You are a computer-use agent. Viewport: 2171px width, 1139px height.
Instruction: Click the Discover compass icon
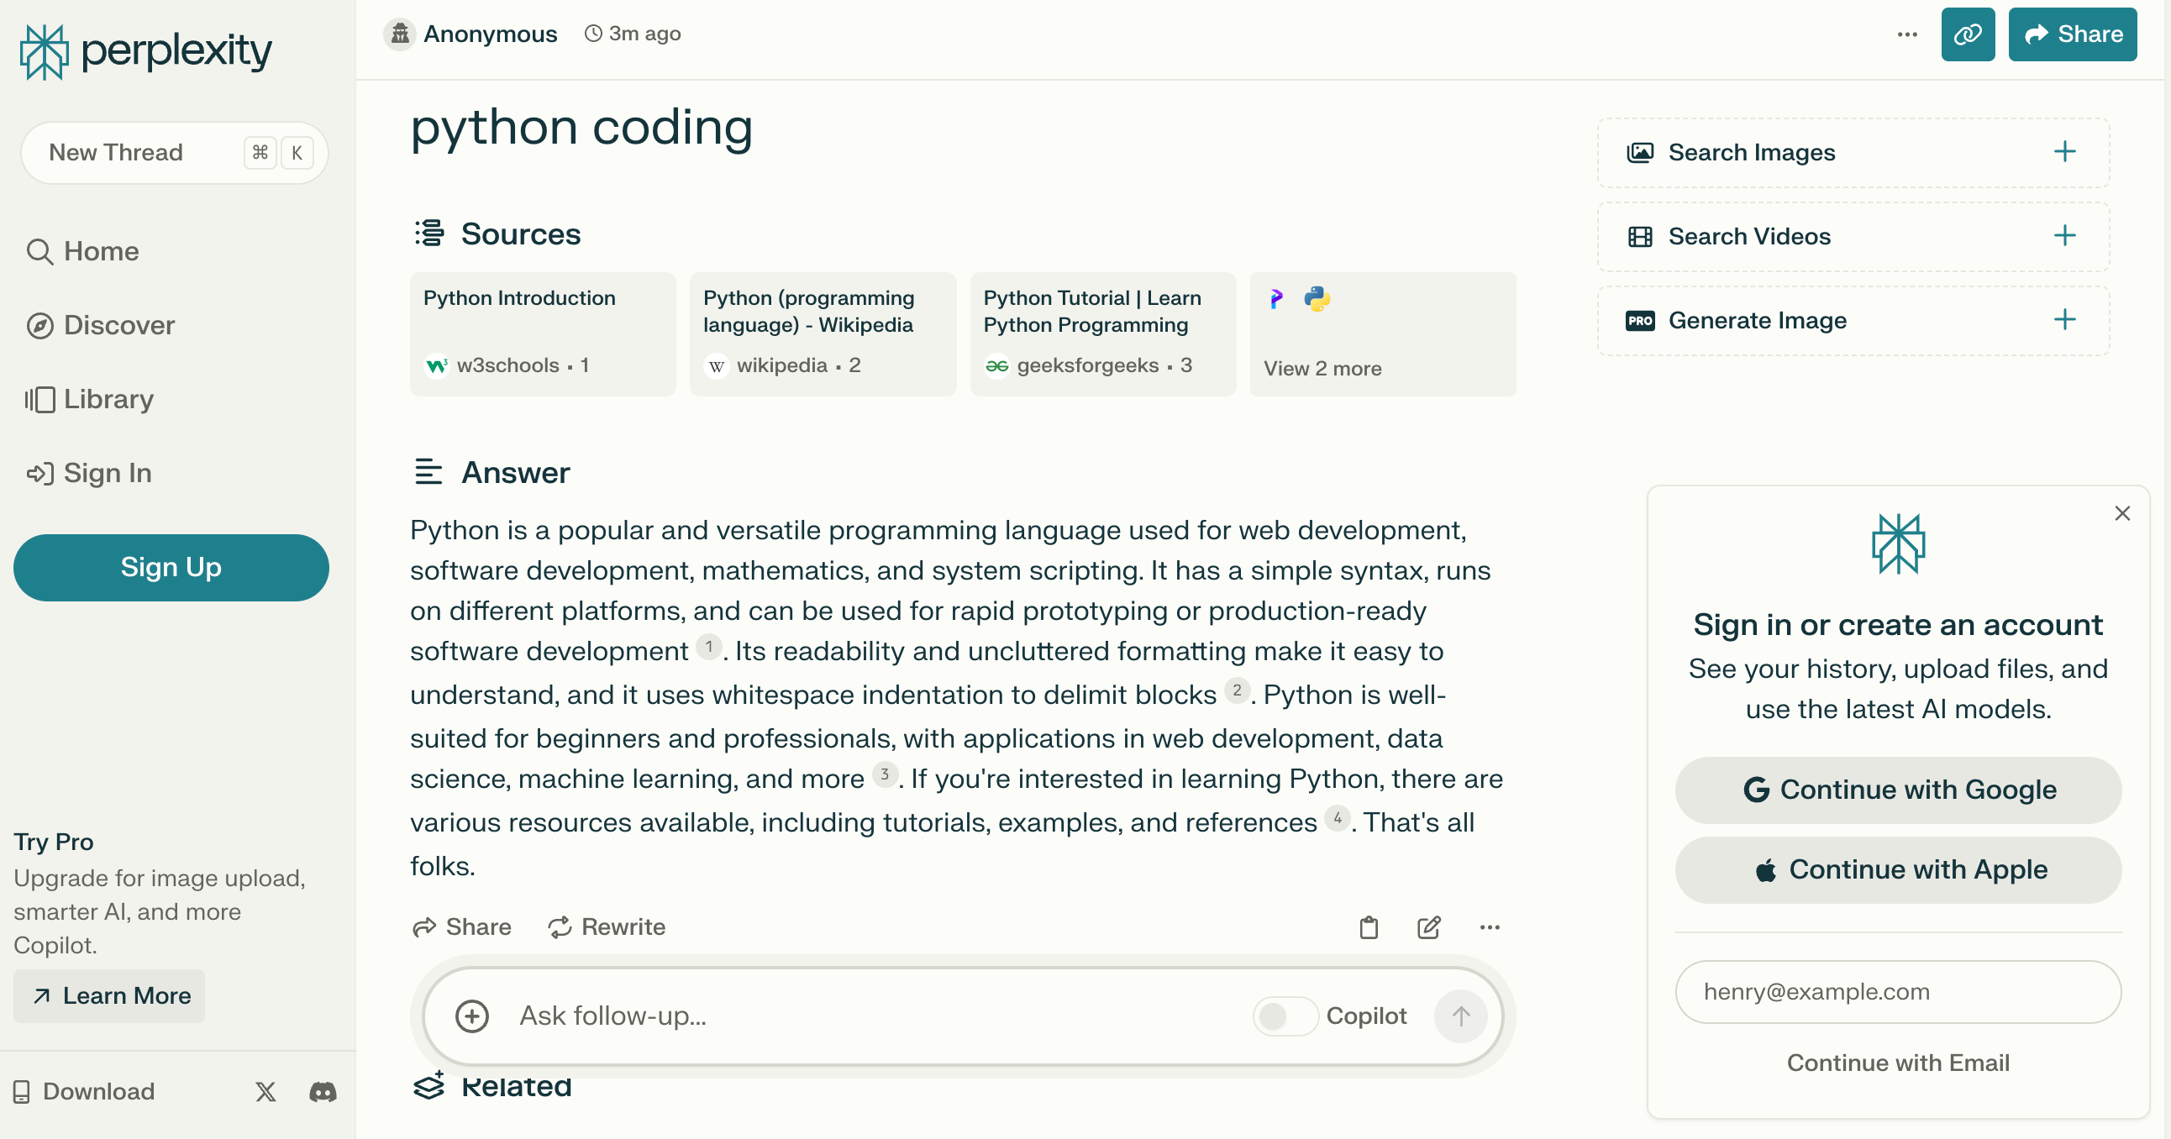pos(39,325)
